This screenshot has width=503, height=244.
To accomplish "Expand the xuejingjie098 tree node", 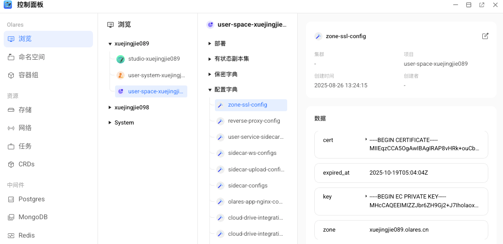I will tap(110, 108).
